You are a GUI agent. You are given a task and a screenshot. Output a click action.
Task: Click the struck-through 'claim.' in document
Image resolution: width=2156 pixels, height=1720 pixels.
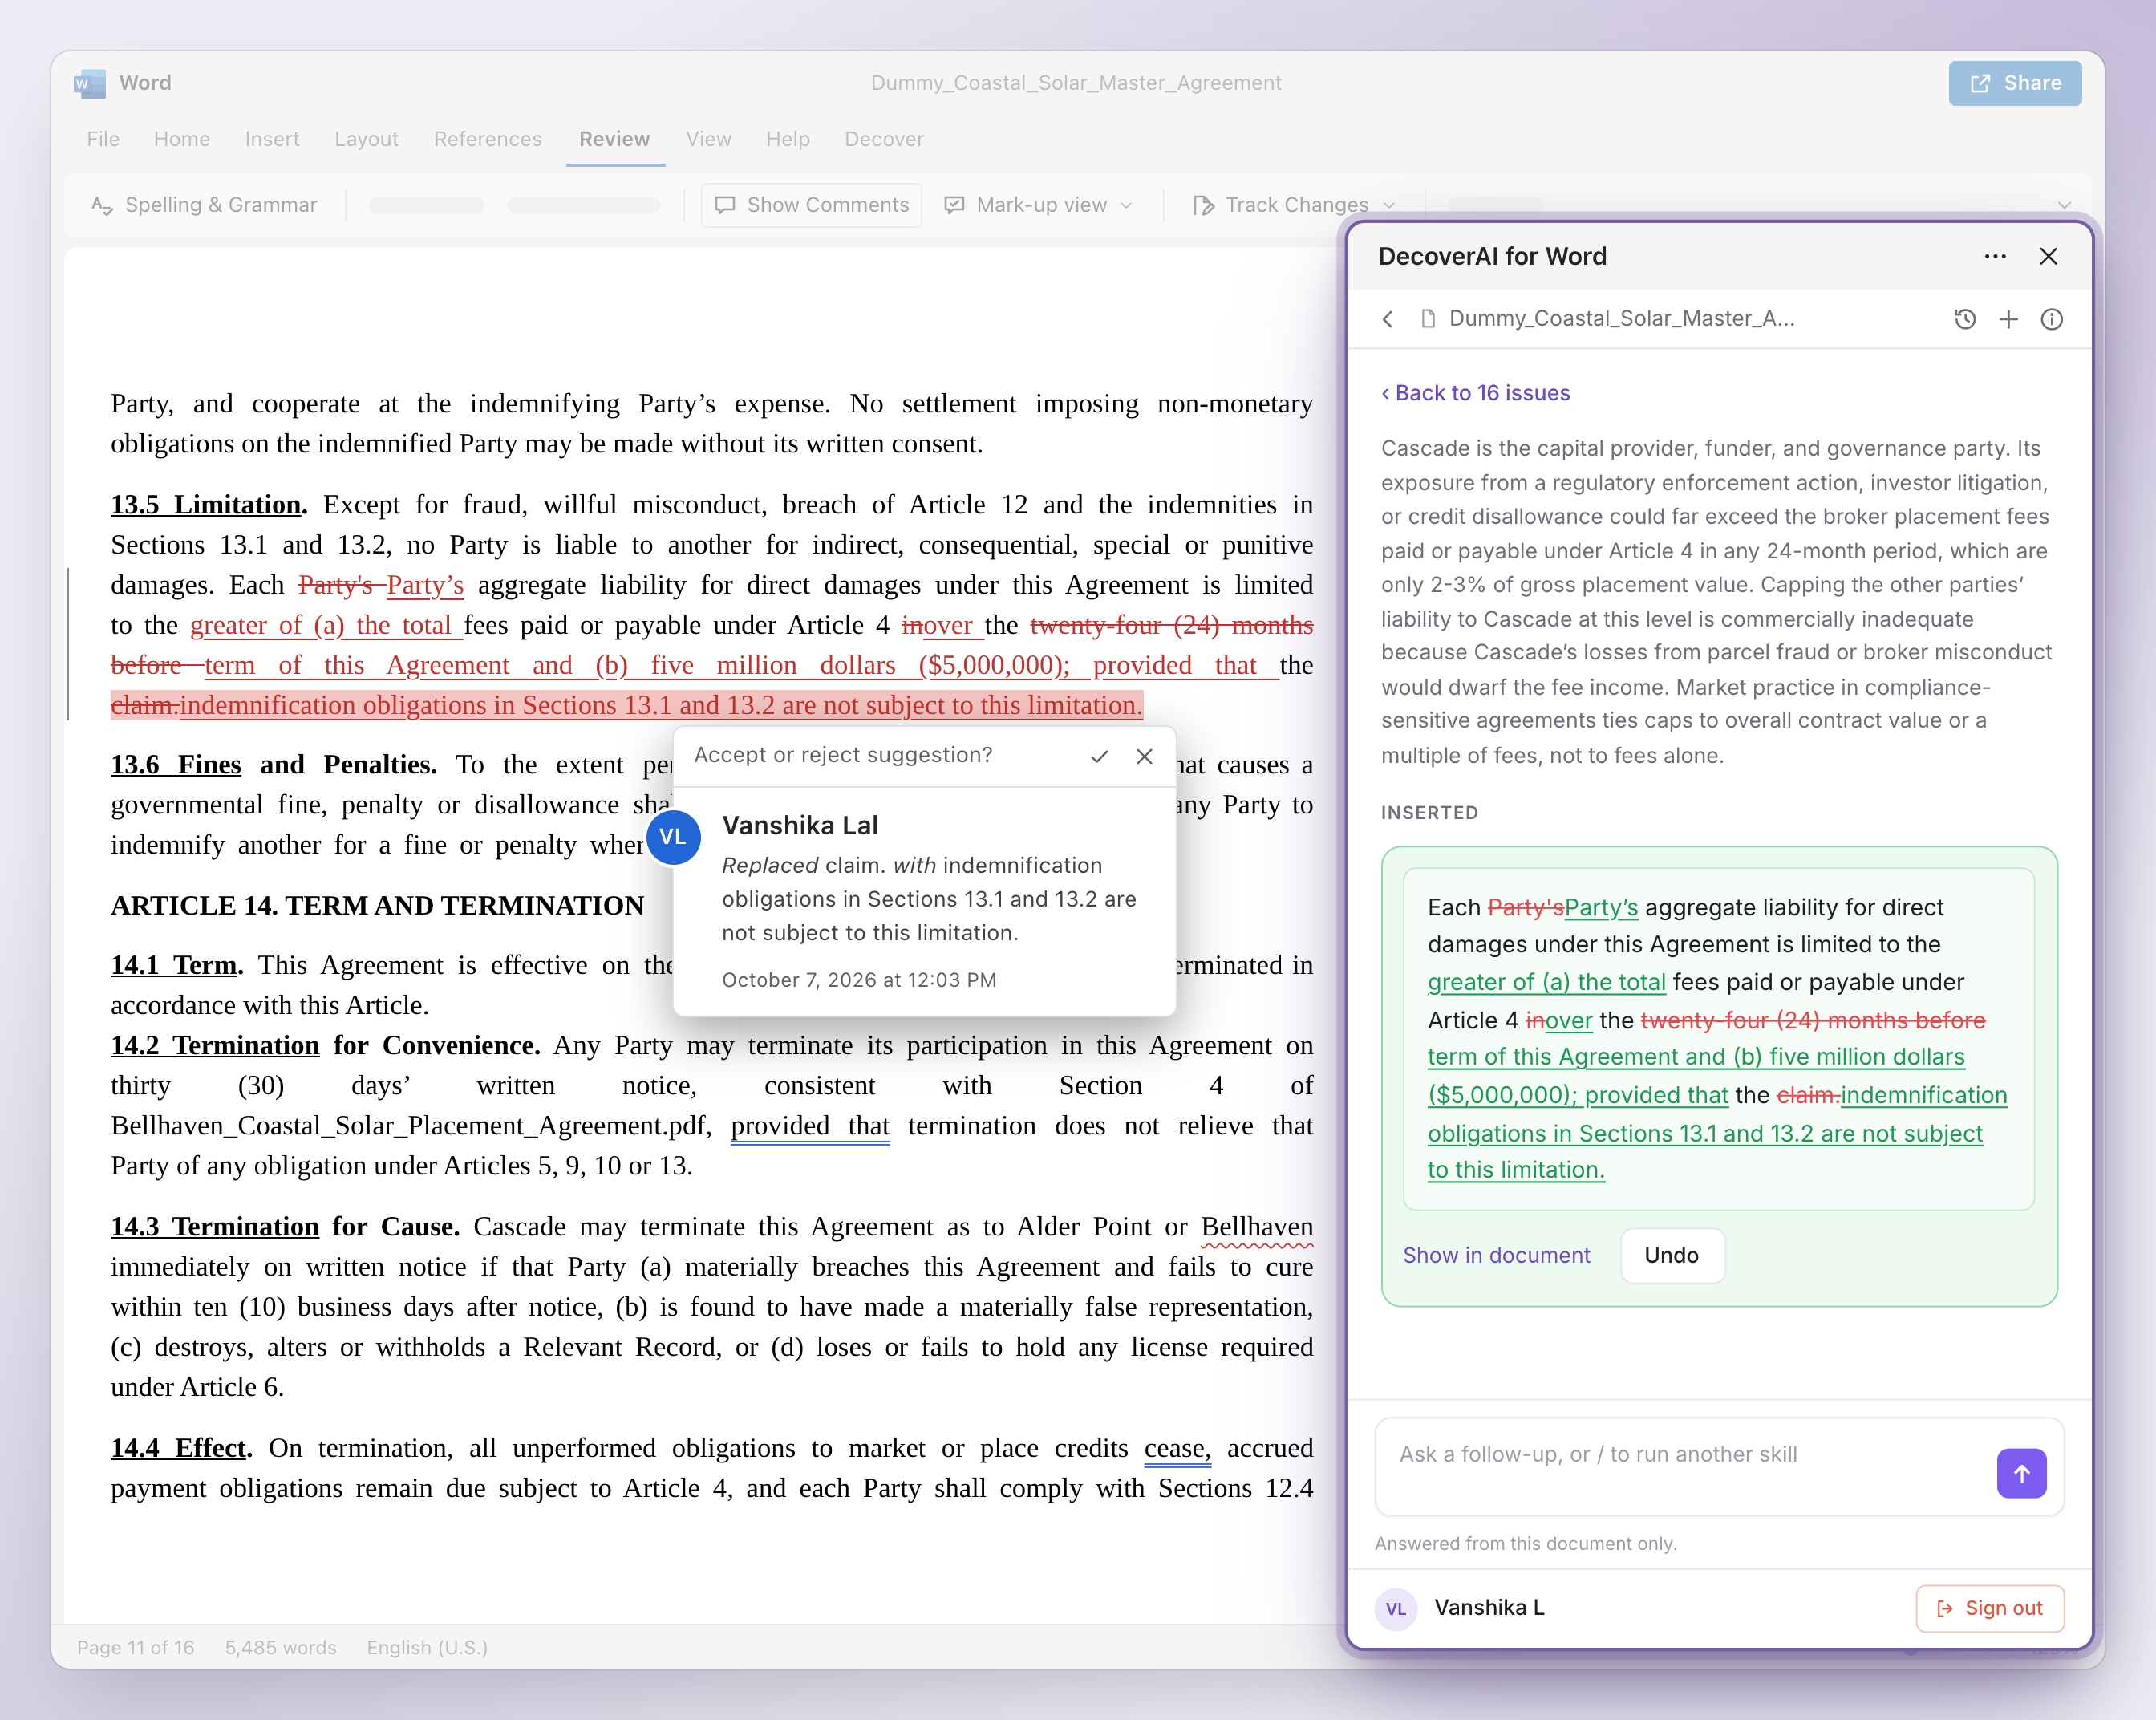tap(144, 705)
